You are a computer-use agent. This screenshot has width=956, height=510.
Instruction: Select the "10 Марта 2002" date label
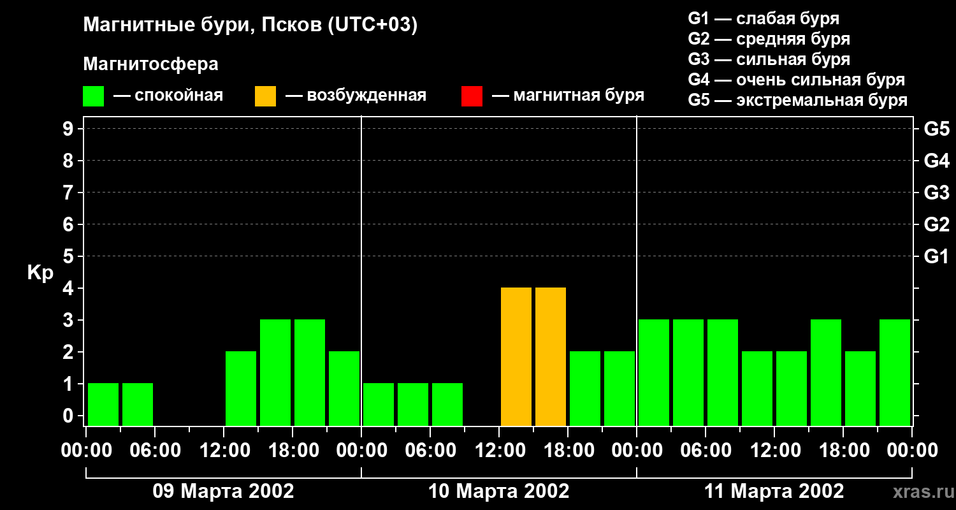pos(498,492)
